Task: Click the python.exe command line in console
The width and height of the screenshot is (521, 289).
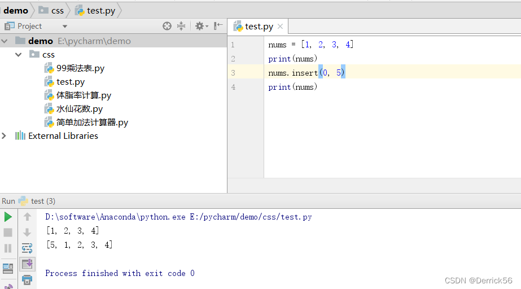Action: click(x=178, y=217)
